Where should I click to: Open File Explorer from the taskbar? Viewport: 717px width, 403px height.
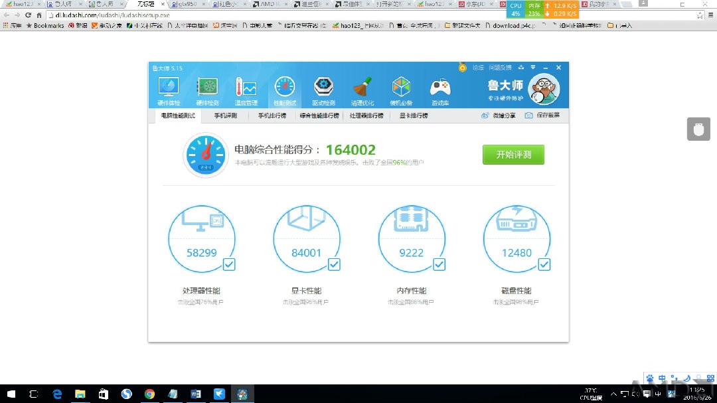click(80, 394)
